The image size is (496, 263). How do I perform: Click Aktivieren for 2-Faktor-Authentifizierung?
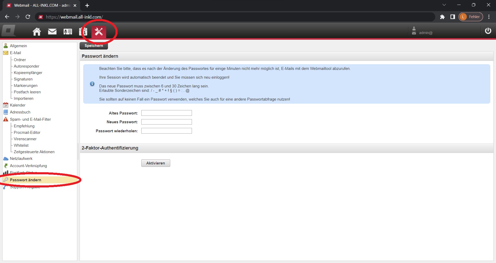[156, 163]
